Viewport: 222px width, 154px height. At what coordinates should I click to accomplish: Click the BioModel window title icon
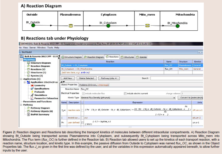click(x=20, y=52)
